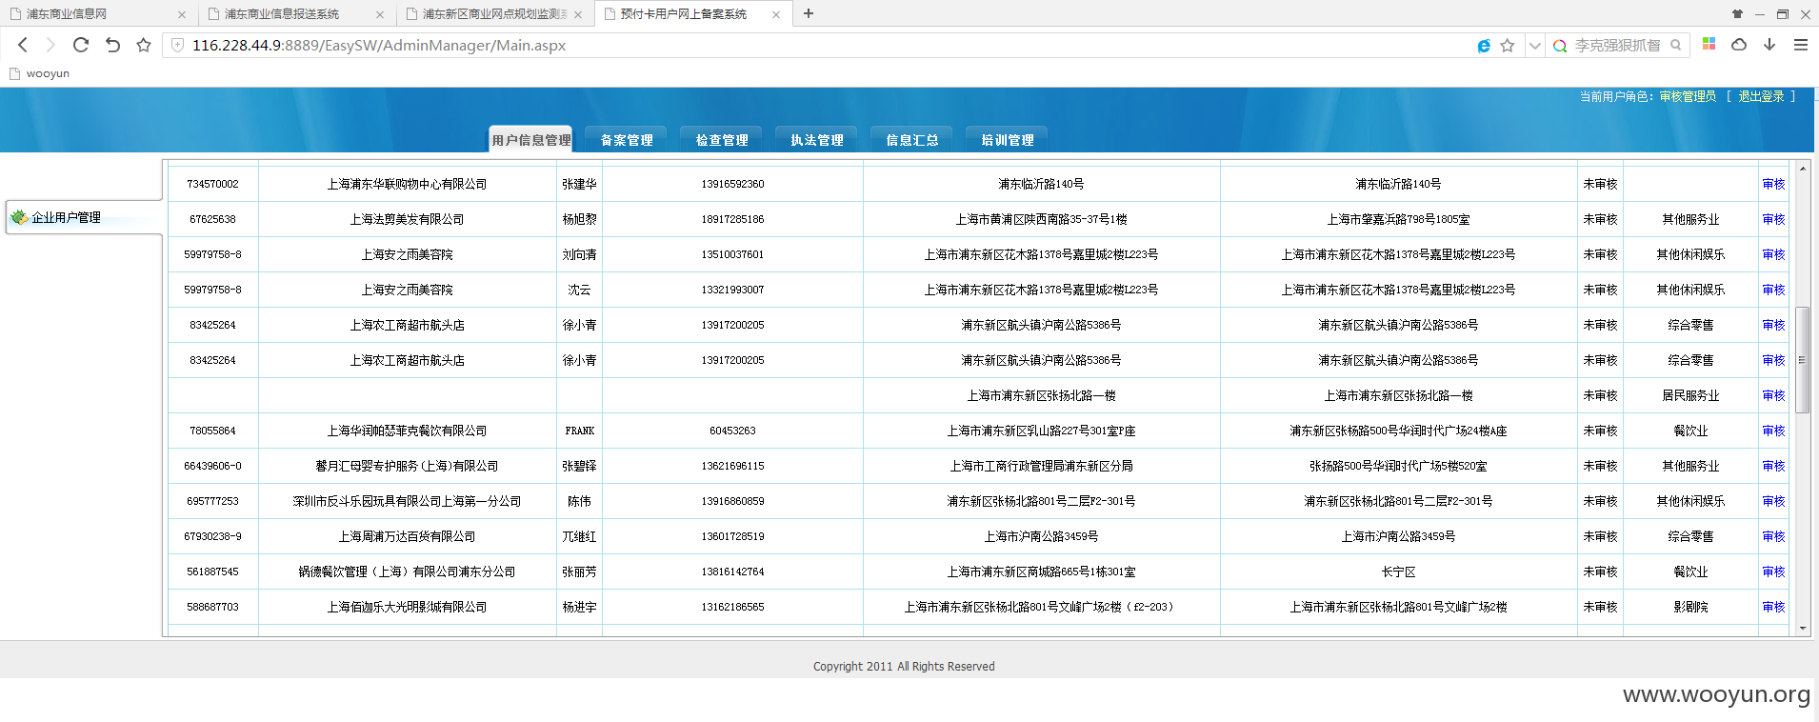Viewport: 1819px width, 722px height.
Task: Click the undo/restore closed tab icon
Action: [112, 45]
